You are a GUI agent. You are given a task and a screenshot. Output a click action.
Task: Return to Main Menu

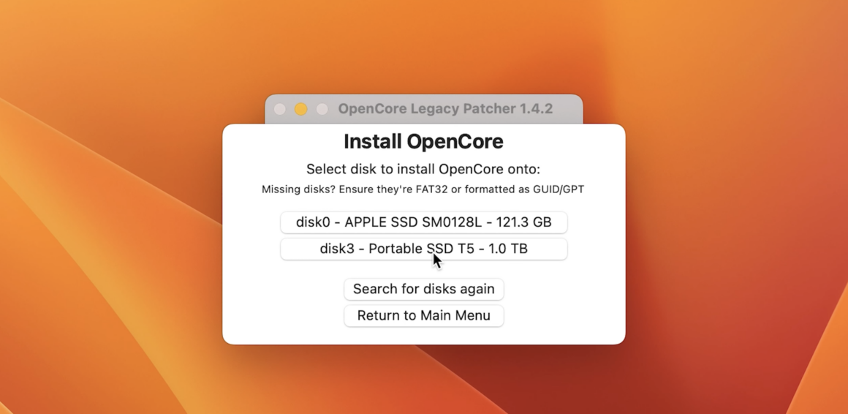pos(423,315)
